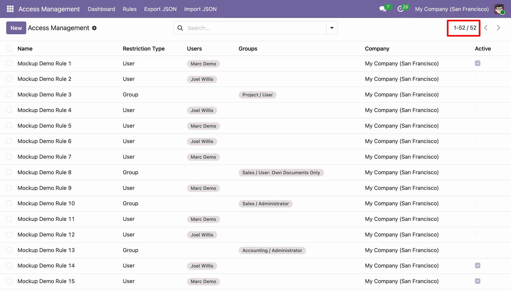Go to the previous page arrow
Screen dimensions: 511x290
486,28
